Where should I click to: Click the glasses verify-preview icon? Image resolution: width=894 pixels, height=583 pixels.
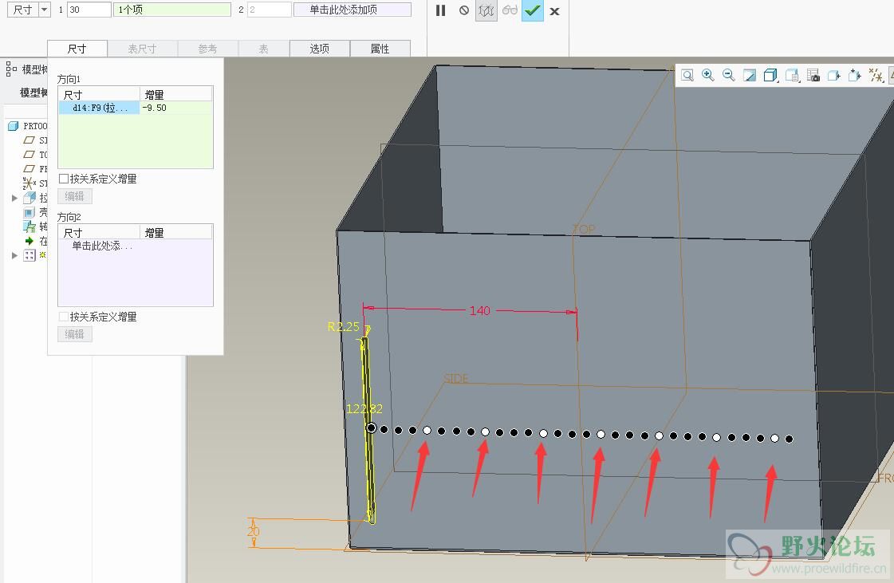[x=510, y=10]
